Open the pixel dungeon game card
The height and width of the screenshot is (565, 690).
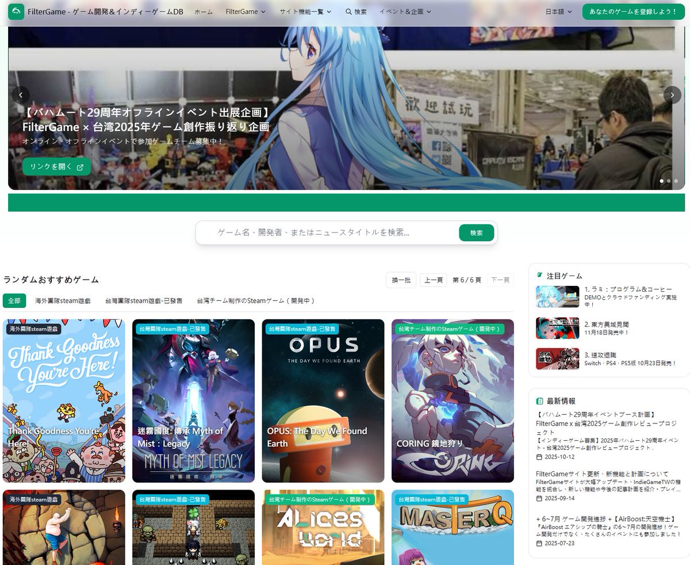[193, 527]
